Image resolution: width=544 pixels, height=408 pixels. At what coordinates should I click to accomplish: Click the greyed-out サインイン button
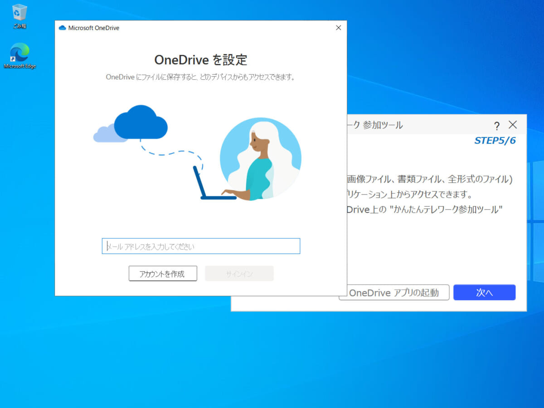pyautogui.click(x=239, y=273)
